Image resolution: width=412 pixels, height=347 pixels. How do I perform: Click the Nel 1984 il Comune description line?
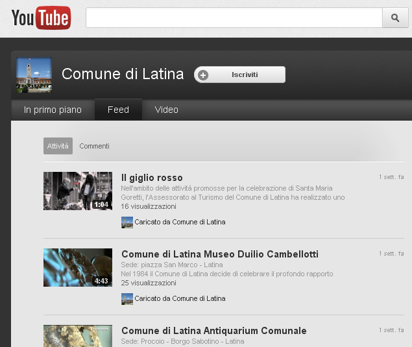coord(227,274)
